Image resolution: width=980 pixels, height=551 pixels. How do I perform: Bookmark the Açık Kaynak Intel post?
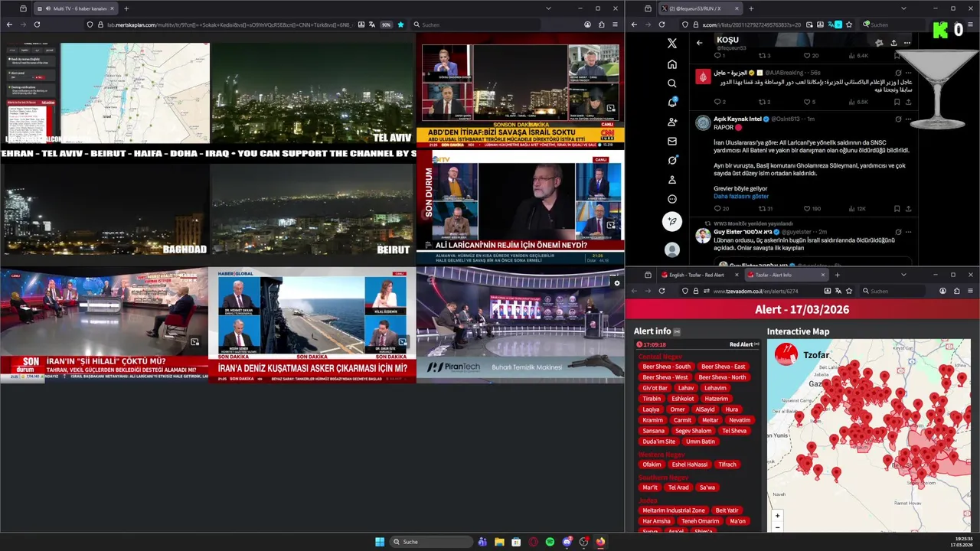pos(897,208)
